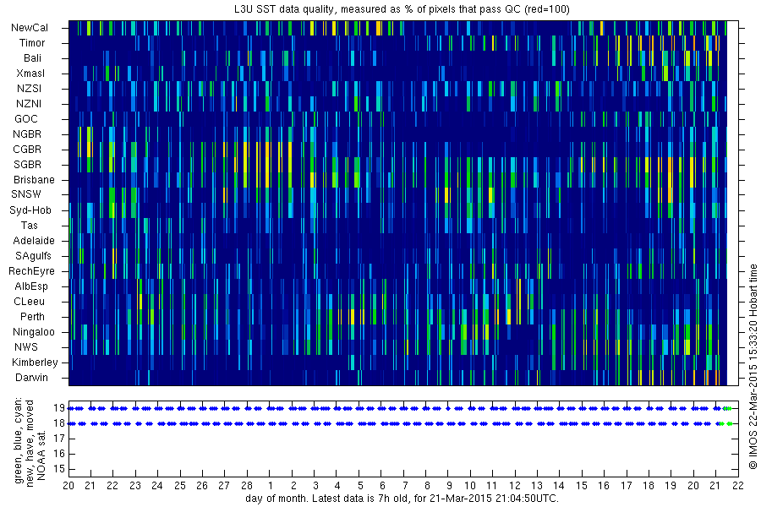Pick the NZSI row label
Image resolution: width=761 pixels, height=507 pixels.
click(x=29, y=88)
